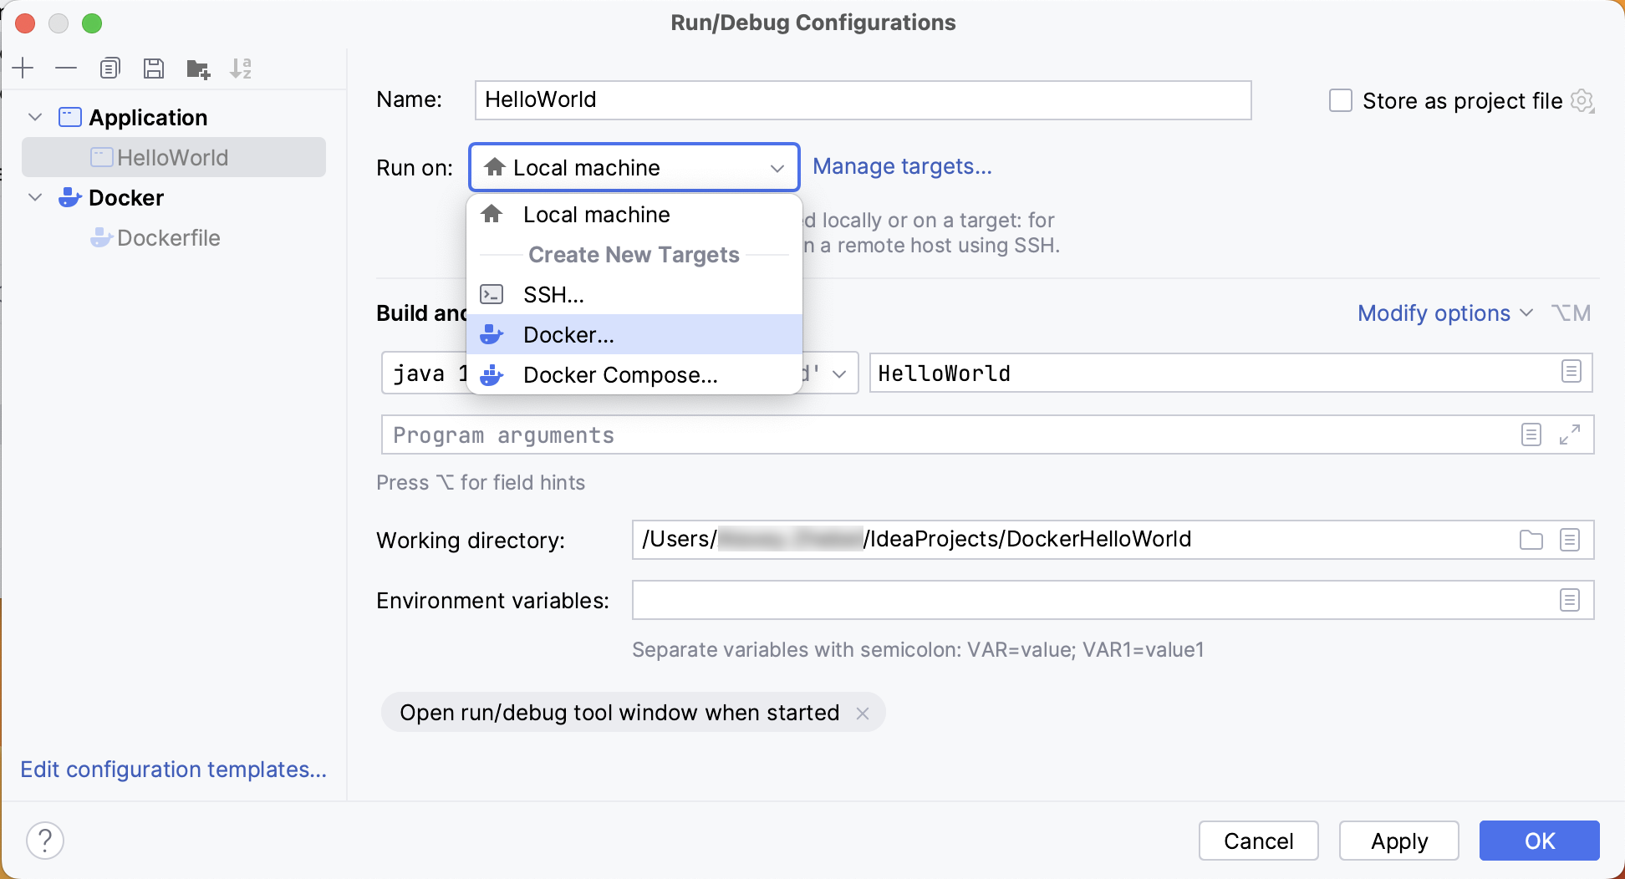This screenshot has width=1625, height=879.
Task: Insert macro into Environment variables field
Action: click(1569, 599)
